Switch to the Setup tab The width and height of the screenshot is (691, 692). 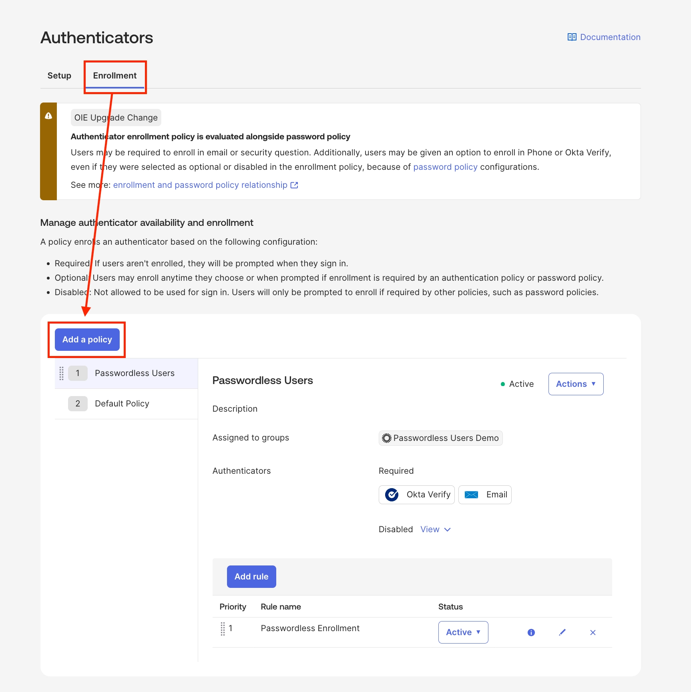[x=59, y=76]
